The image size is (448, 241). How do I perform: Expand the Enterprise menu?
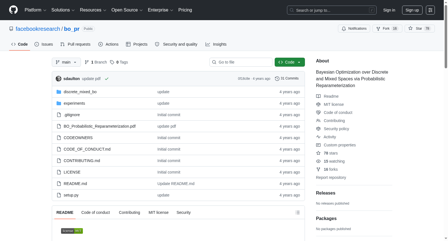160,10
